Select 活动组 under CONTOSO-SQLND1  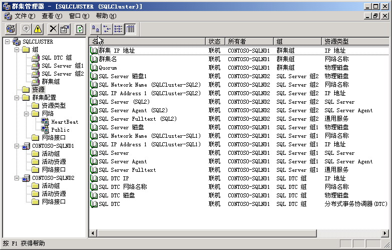click(x=51, y=154)
